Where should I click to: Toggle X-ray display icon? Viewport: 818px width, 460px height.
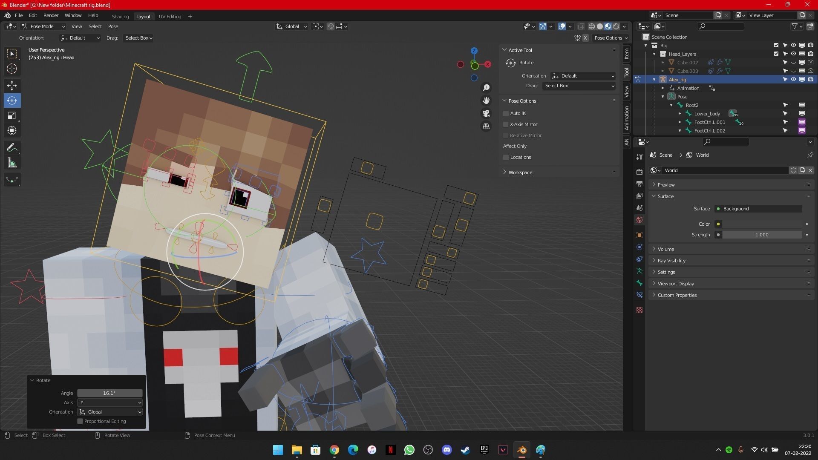[581, 26]
